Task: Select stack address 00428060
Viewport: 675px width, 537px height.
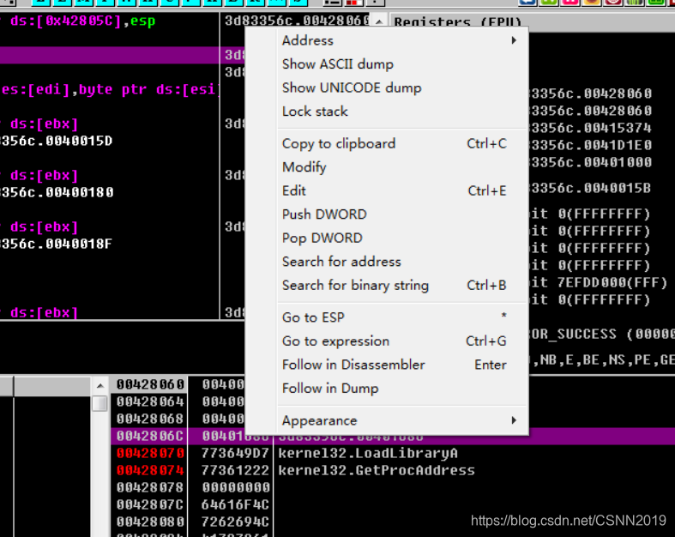Action: tap(150, 384)
